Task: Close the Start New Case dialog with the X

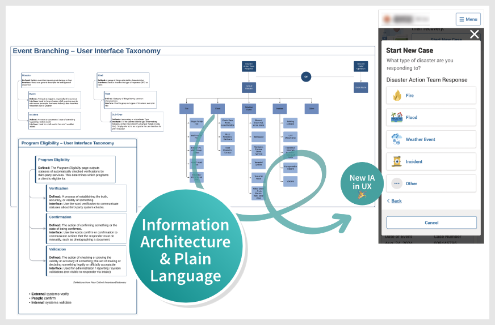Action: point(474,34)
